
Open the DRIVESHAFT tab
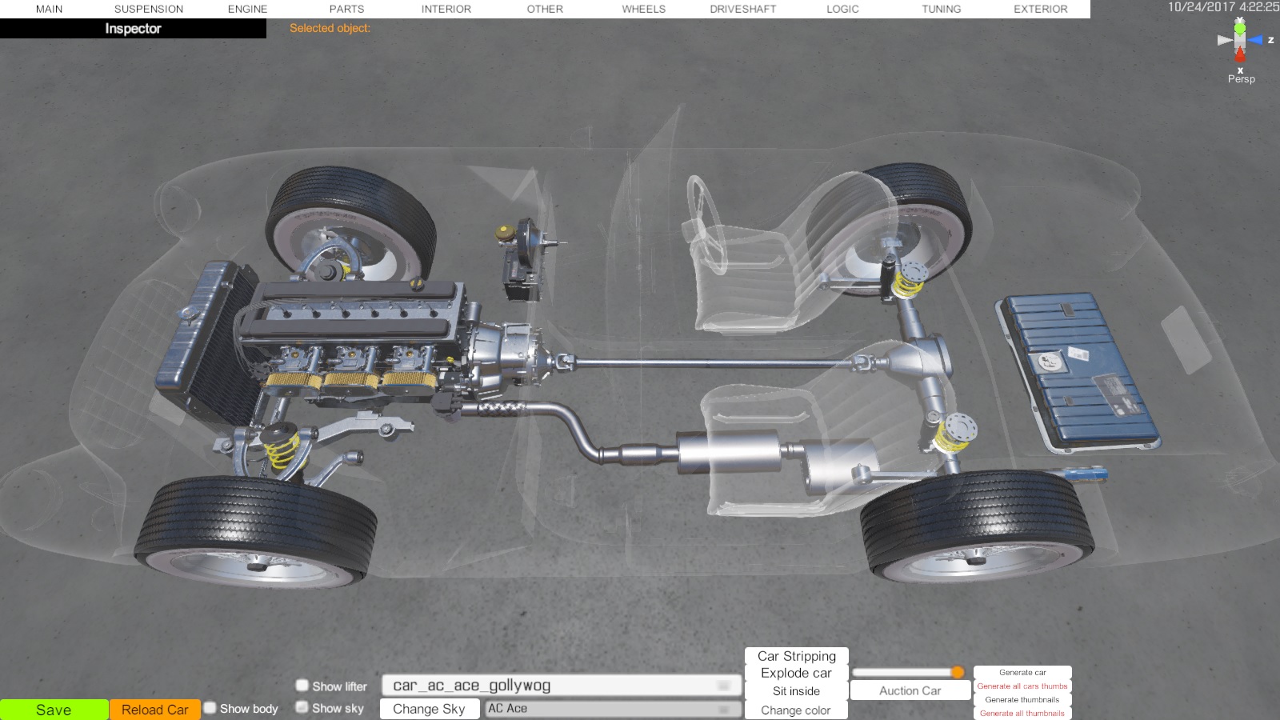(743, 9)
